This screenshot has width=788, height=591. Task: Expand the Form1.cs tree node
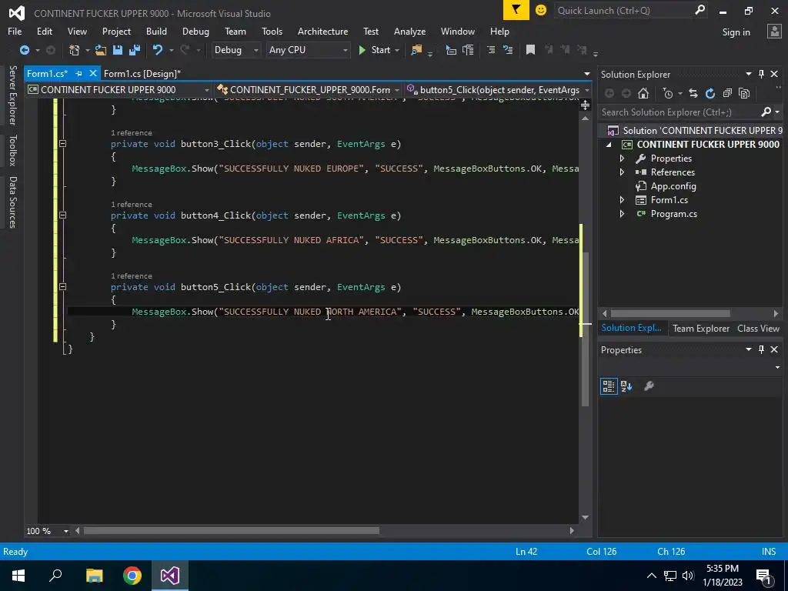point(622,199)
